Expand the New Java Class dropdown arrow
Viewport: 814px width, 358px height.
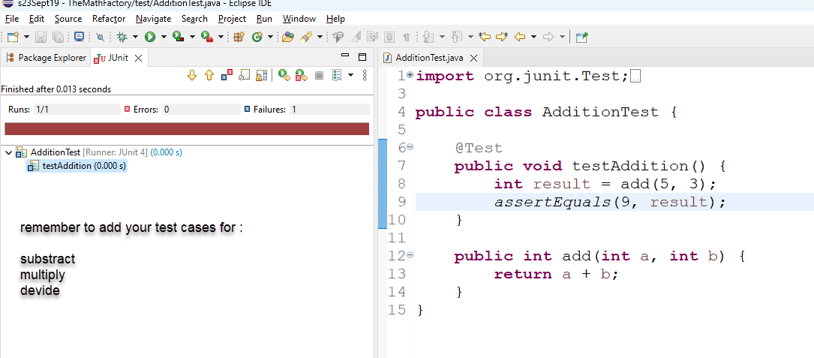(271, 37)
